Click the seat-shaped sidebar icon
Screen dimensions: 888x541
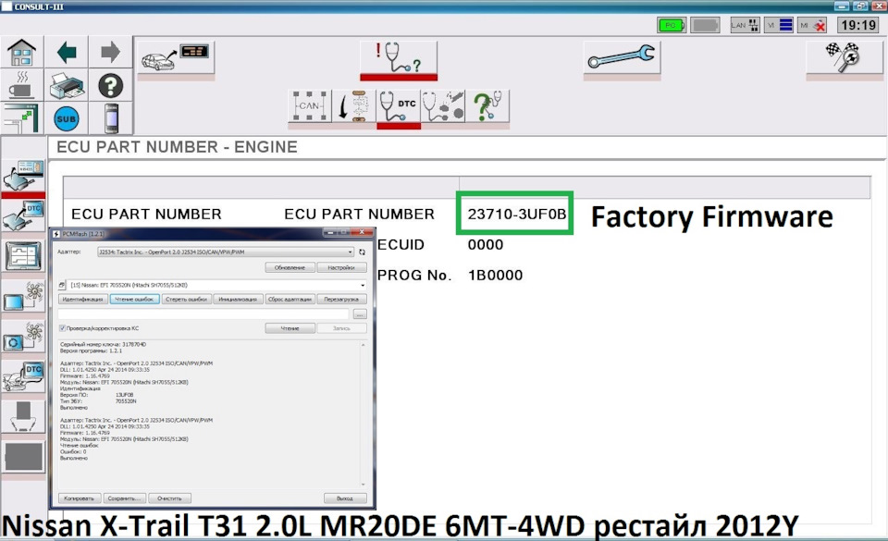pyautogui.click(x=23, y=416)
